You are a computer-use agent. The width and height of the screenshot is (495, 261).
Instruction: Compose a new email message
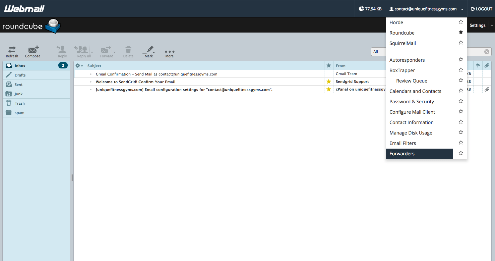(x=33, y=52)
